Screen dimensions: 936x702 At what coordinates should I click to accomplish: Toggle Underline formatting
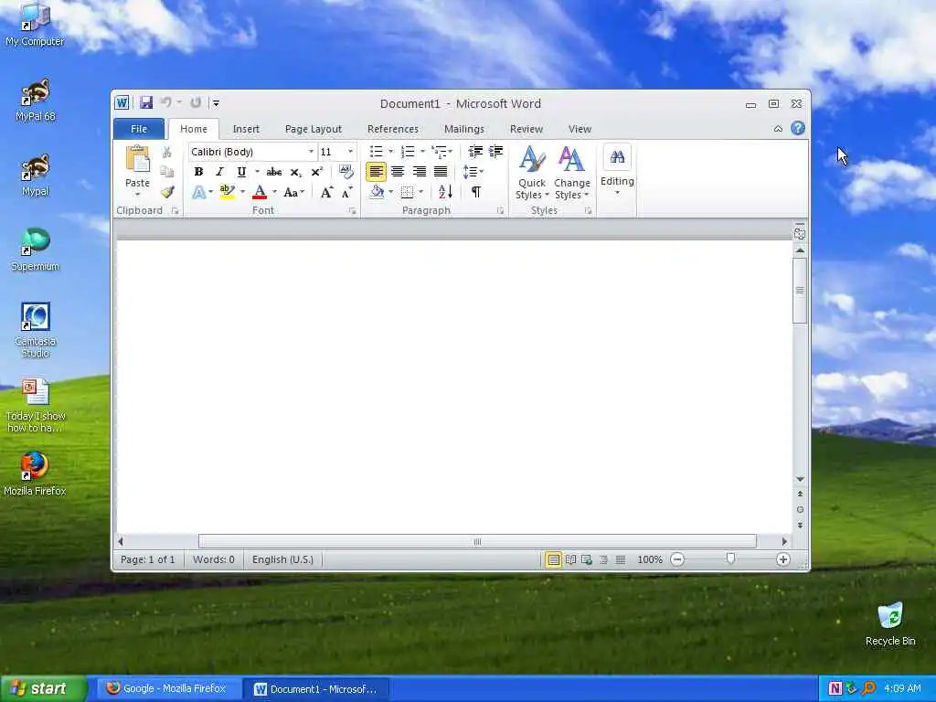[x=241, y=172]
